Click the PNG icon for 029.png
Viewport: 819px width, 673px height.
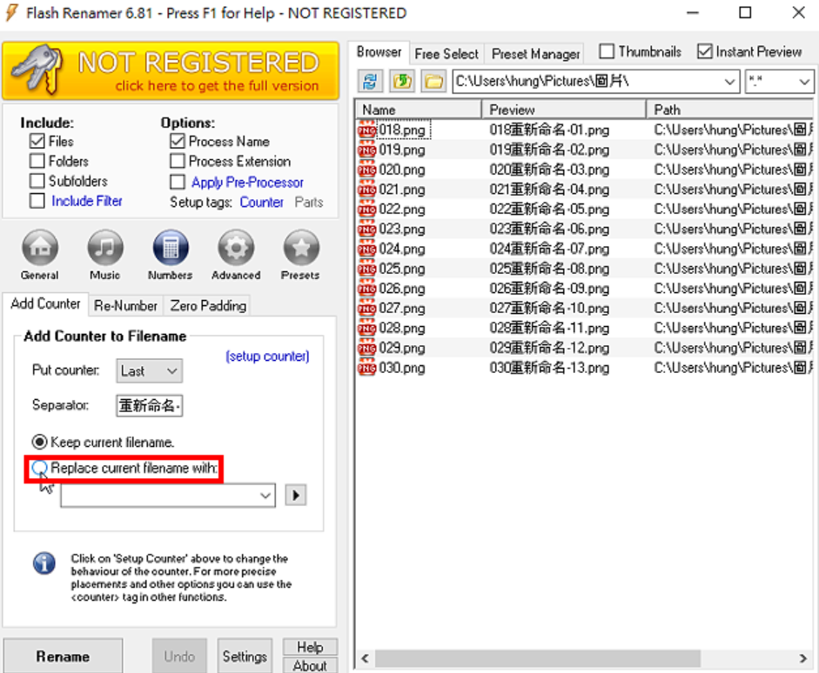(x=366, y=348)
